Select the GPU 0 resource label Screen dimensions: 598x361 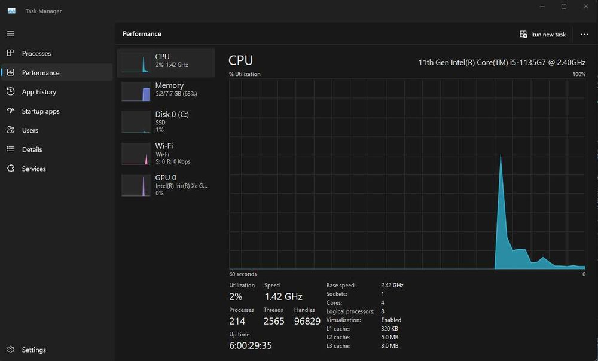[166, 178]
